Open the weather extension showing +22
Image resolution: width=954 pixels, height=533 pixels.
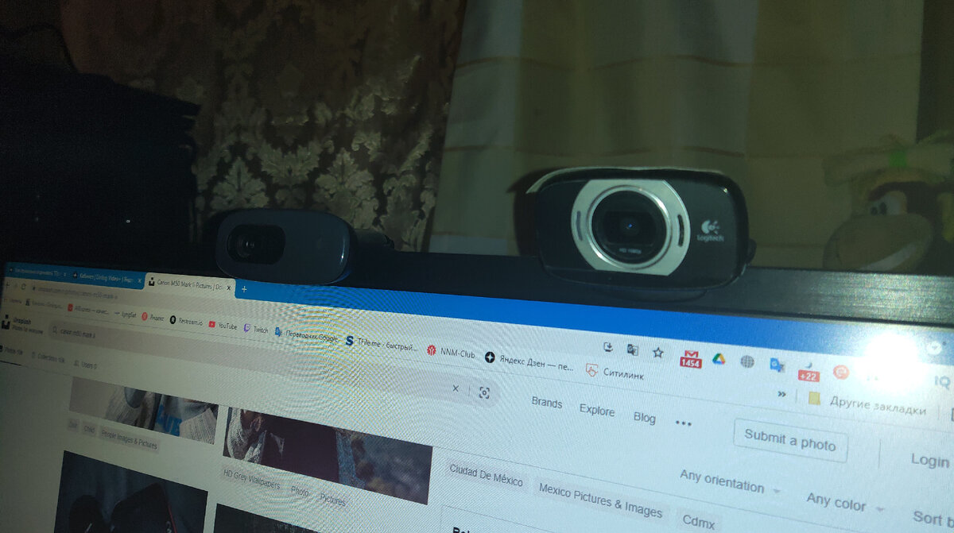pos(809,371)
